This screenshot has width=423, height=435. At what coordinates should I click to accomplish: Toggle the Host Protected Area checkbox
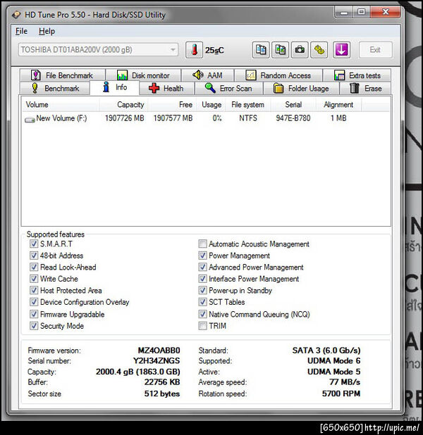pyautogui.click(x=34, y=290)
